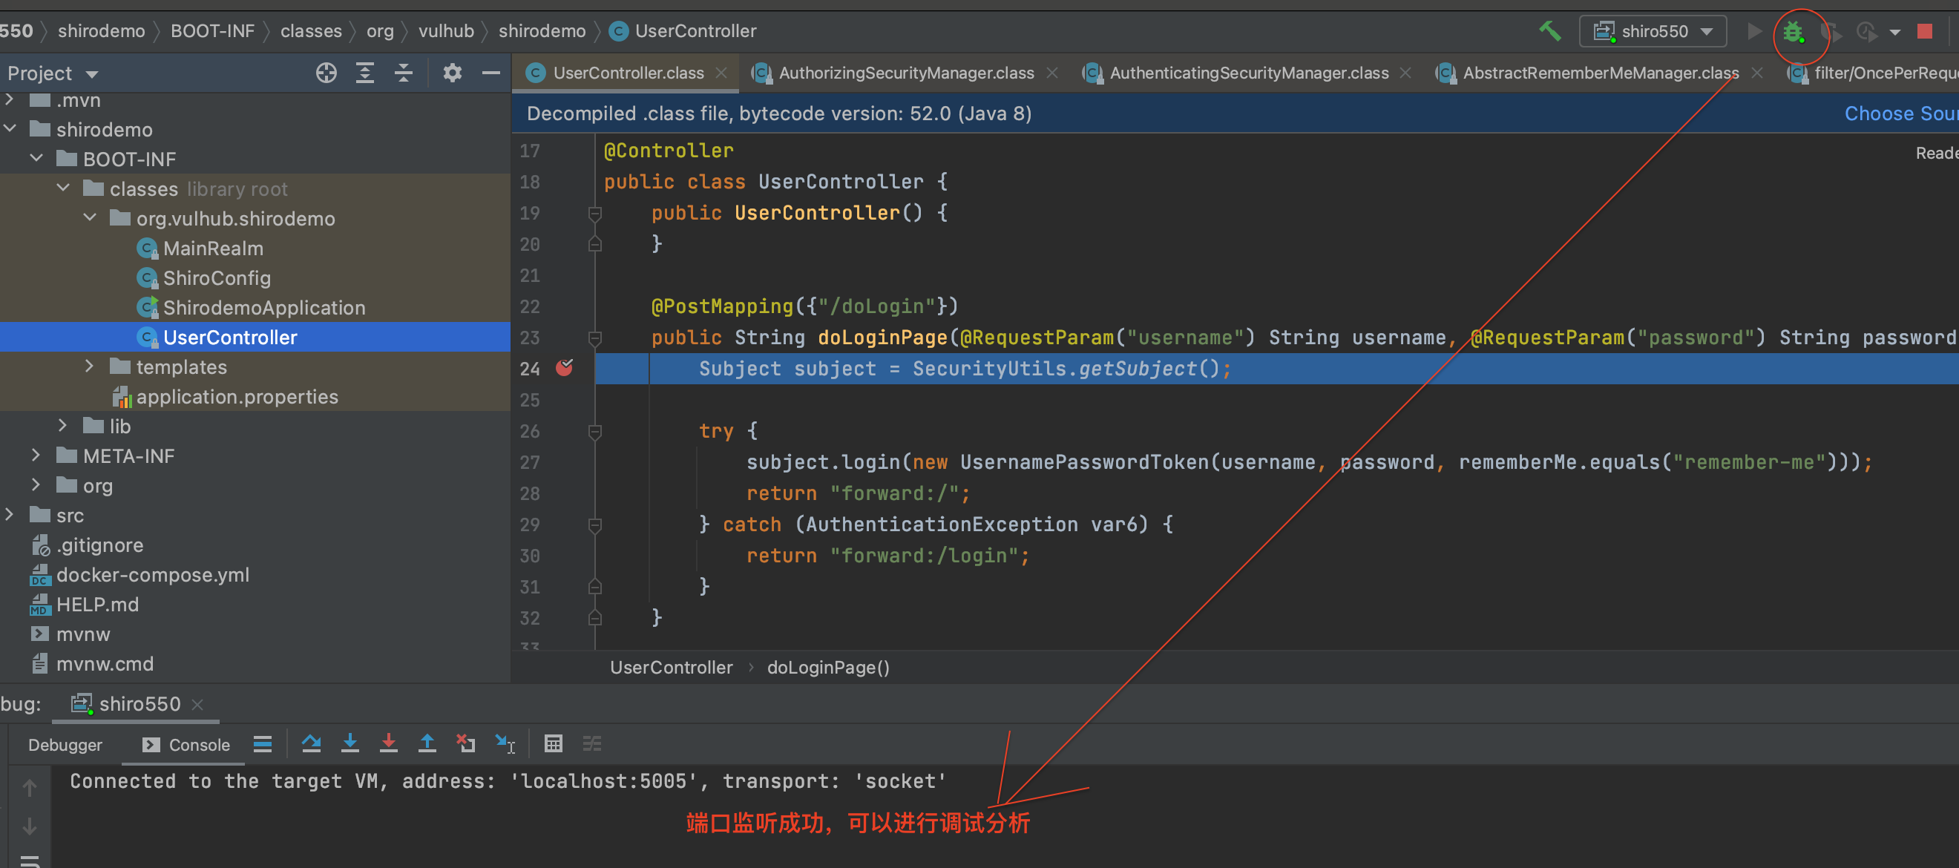Collapse the shirodemo folder
This screenshot has width=1959, height=868.
coord(9,129)
